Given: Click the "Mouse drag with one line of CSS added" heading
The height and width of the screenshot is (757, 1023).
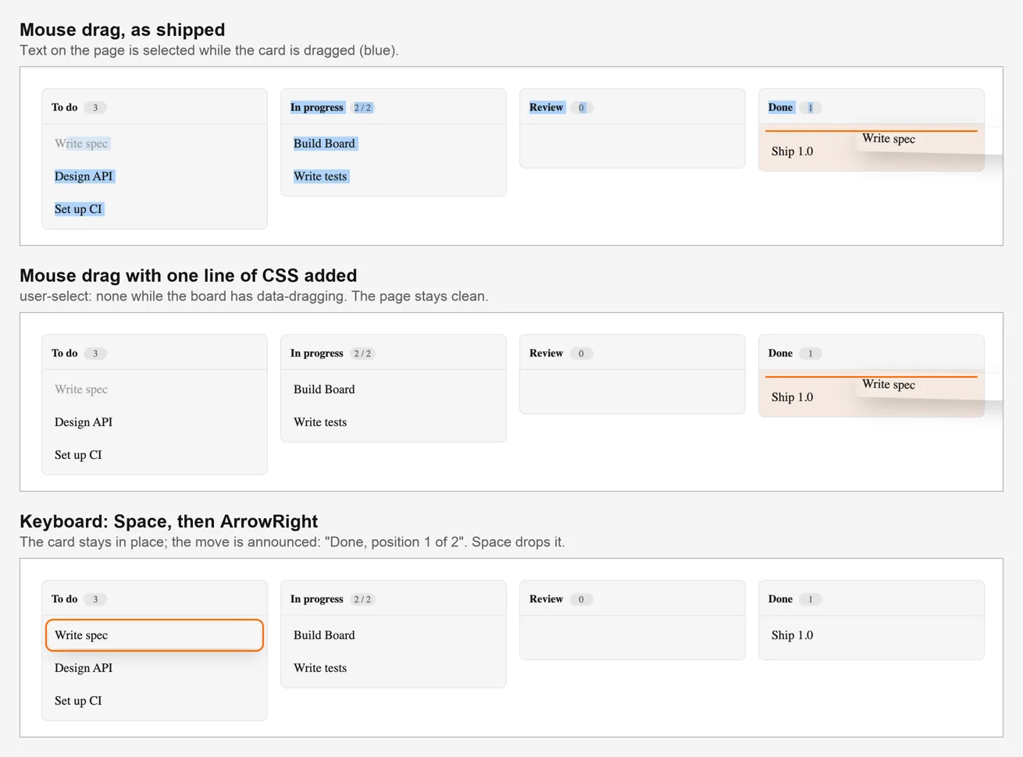Looking at the screenshot, I should point(188,275).
